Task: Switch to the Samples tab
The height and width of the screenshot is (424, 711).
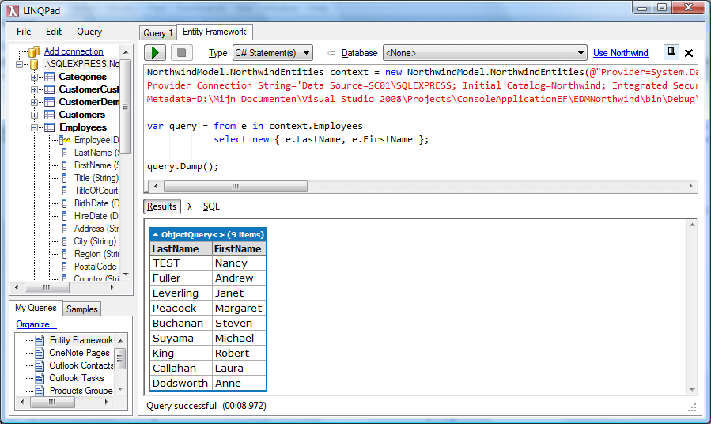Action: click(82, 309)
